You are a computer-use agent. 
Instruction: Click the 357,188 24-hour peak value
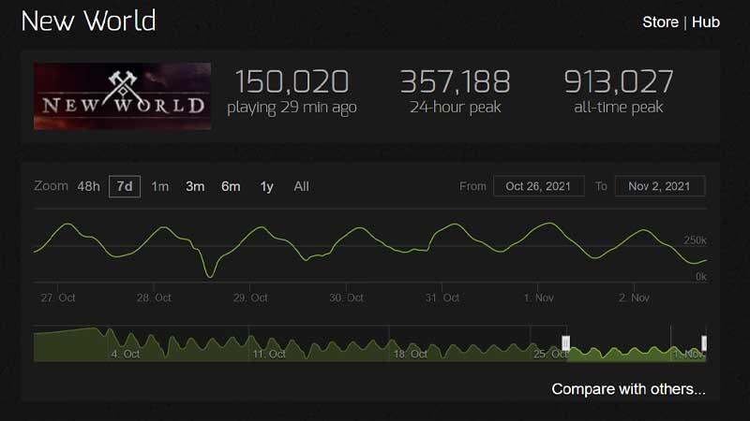[x=455, y=81]
